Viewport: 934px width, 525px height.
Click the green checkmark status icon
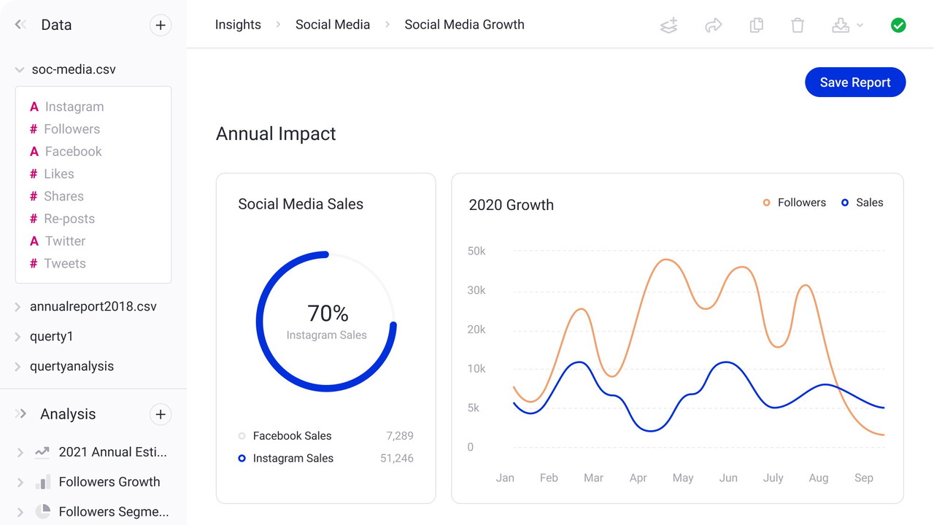898,26
